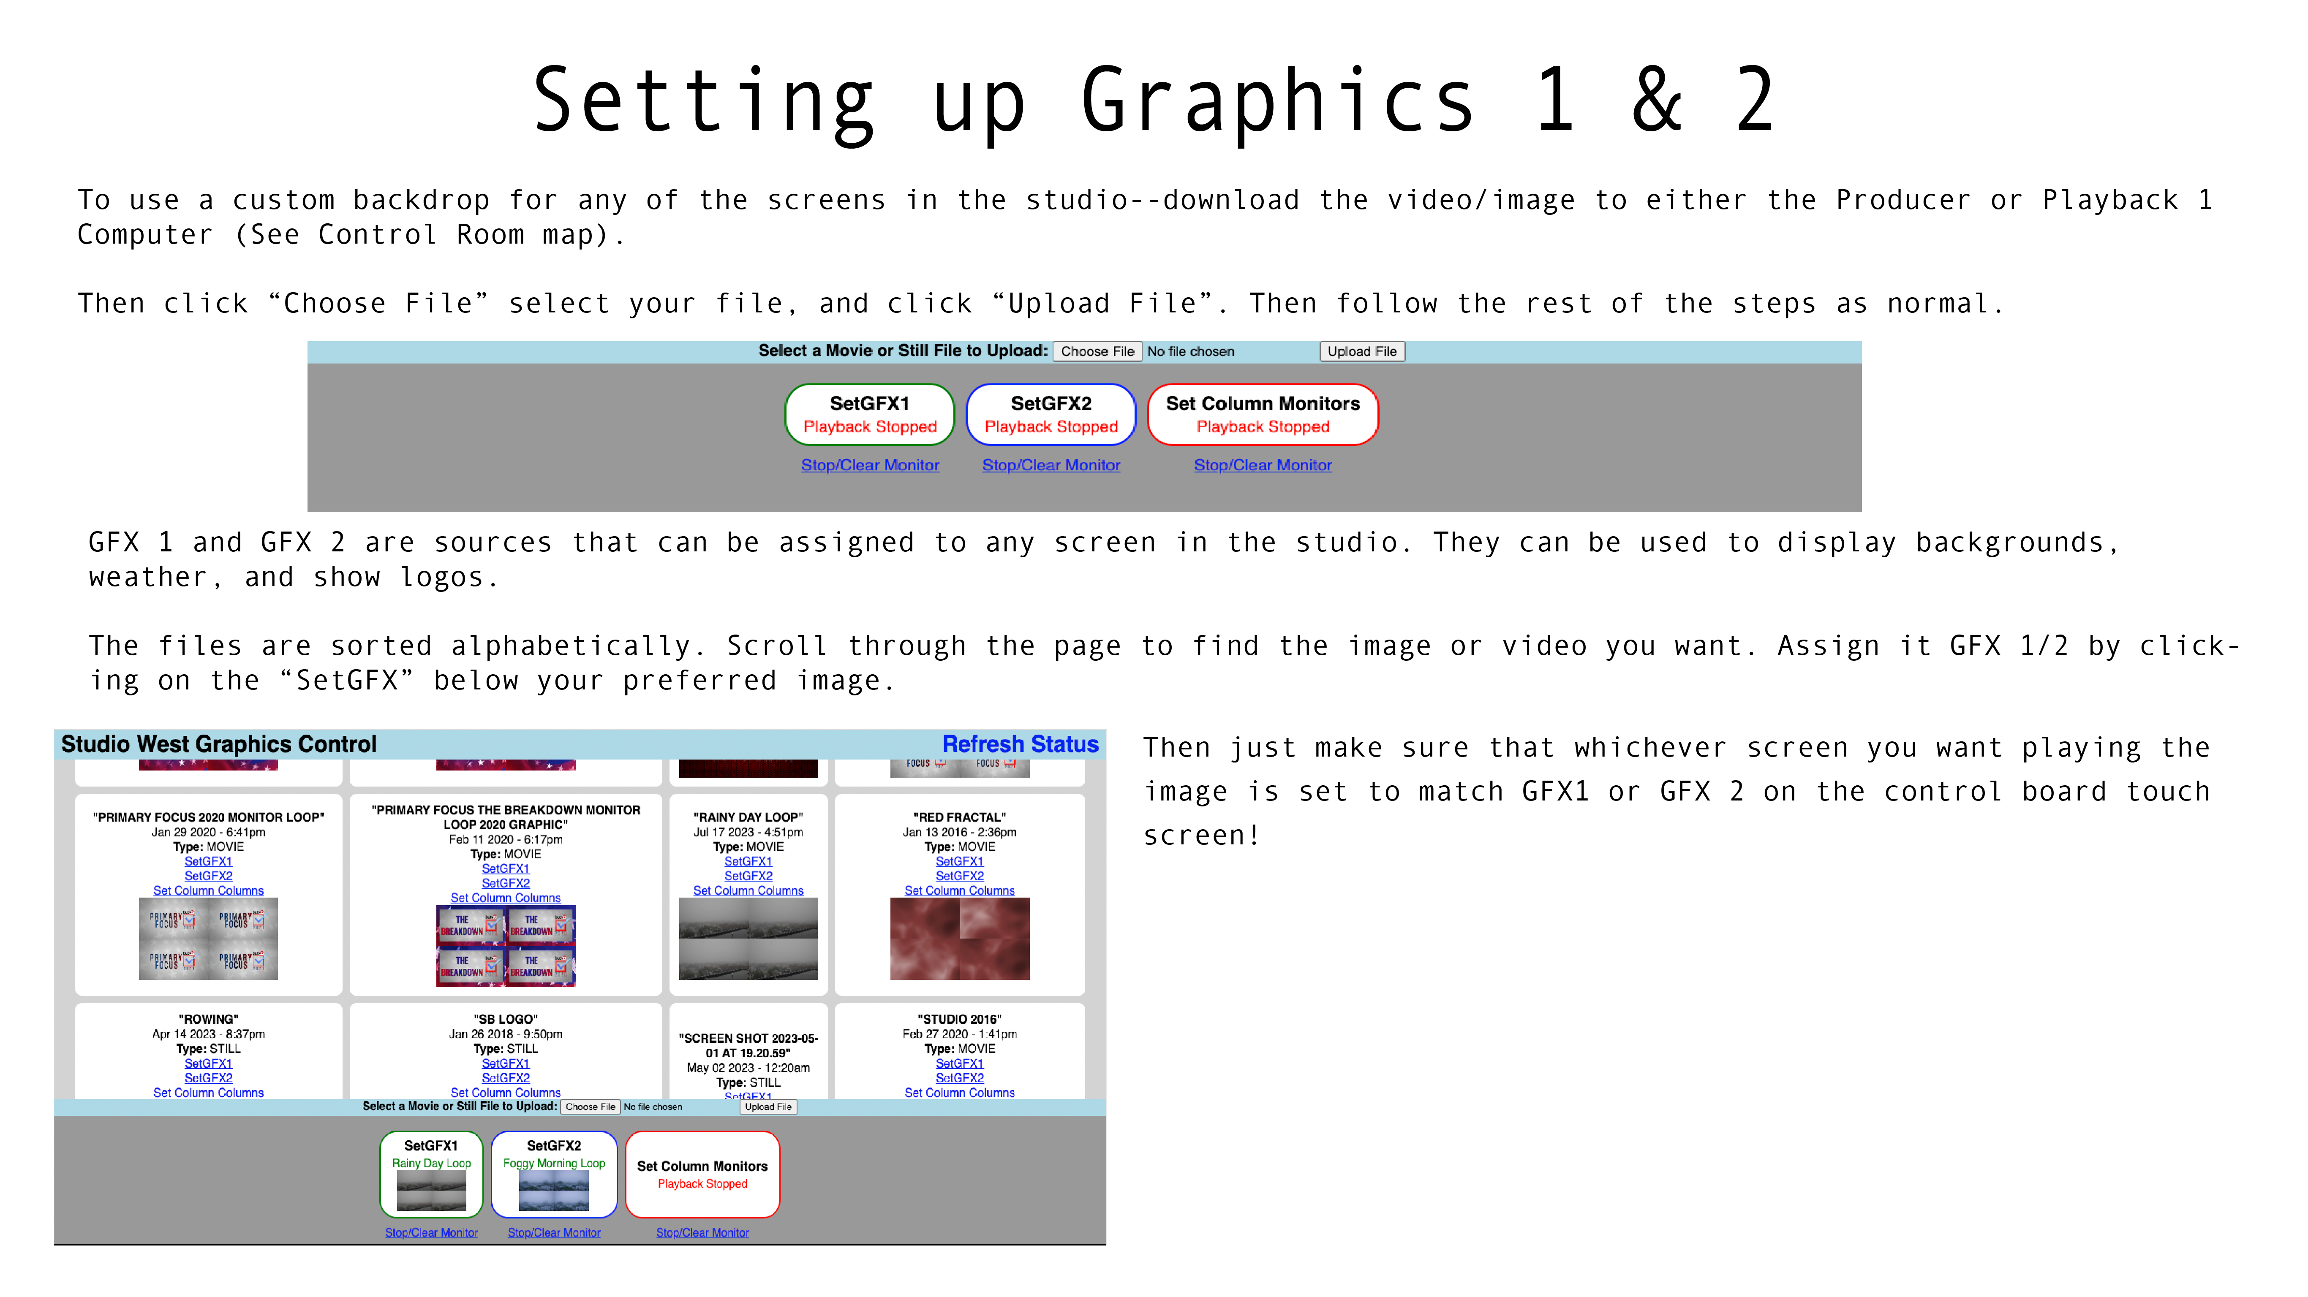This screenshot has width=2308, height=1297.
Task: Click Stop/Clear Monitor under Set Column Monitors in Studio West
Action: [702, 1233]
